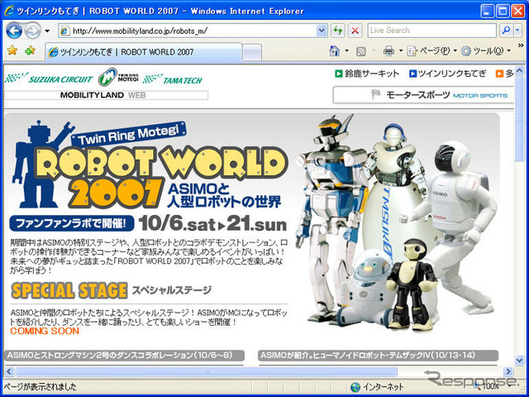Click the ページが表示されました status text
529x397 pixels.
[x=40, y=387]
